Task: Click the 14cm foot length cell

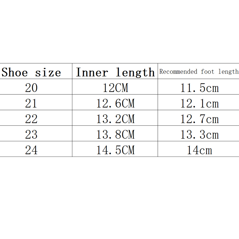Action: tap(199, 150)
